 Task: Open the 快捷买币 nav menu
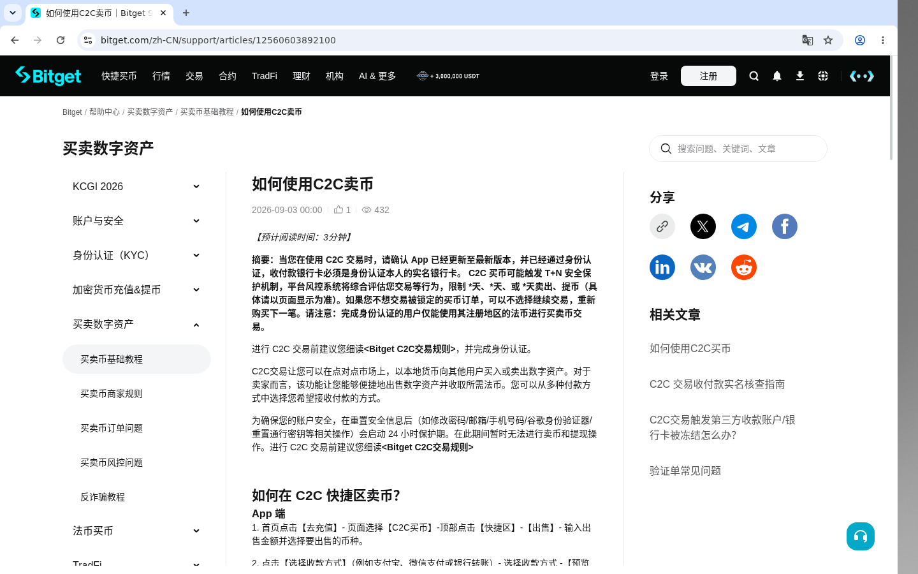(119, 76)
